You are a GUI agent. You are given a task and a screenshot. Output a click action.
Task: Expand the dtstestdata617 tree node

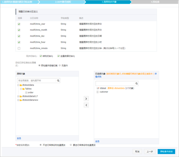(18, 96)
